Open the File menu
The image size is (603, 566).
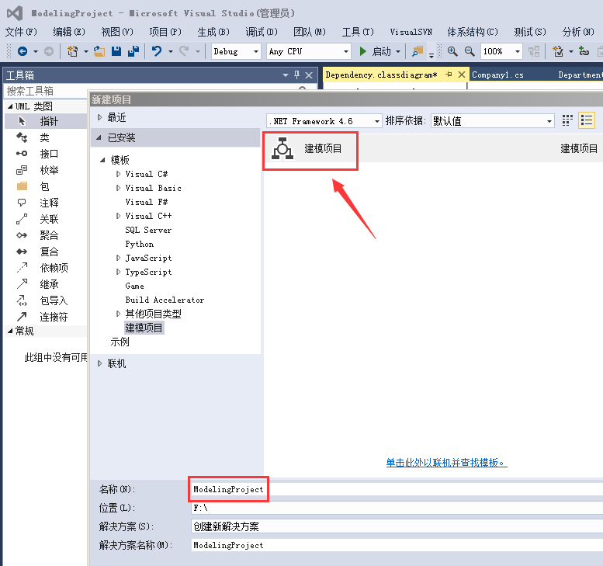(x=21, y=32)
